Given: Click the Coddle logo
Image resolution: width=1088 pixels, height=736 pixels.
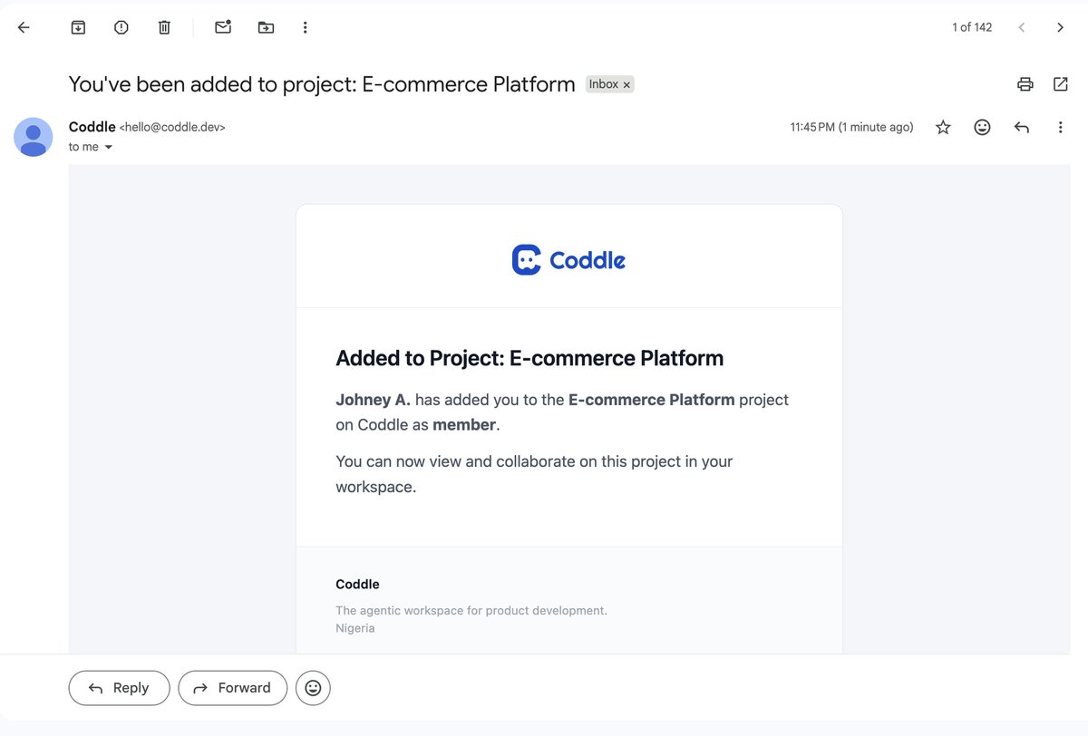Looking at the screenshot, I should [x=568, y=260].
